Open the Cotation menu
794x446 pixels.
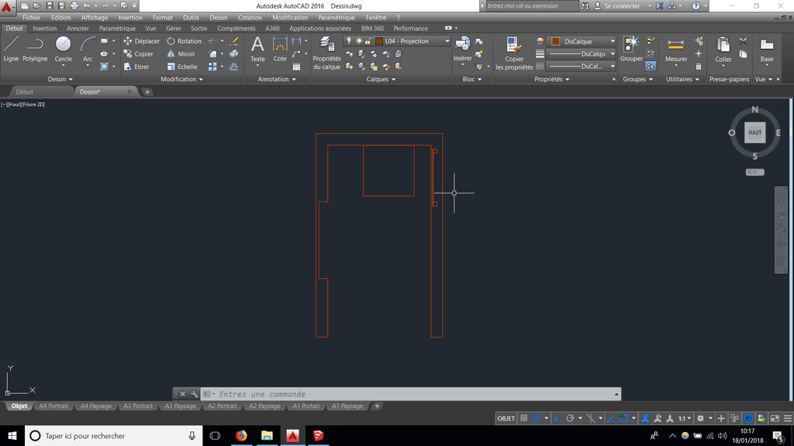click(250, 17)
